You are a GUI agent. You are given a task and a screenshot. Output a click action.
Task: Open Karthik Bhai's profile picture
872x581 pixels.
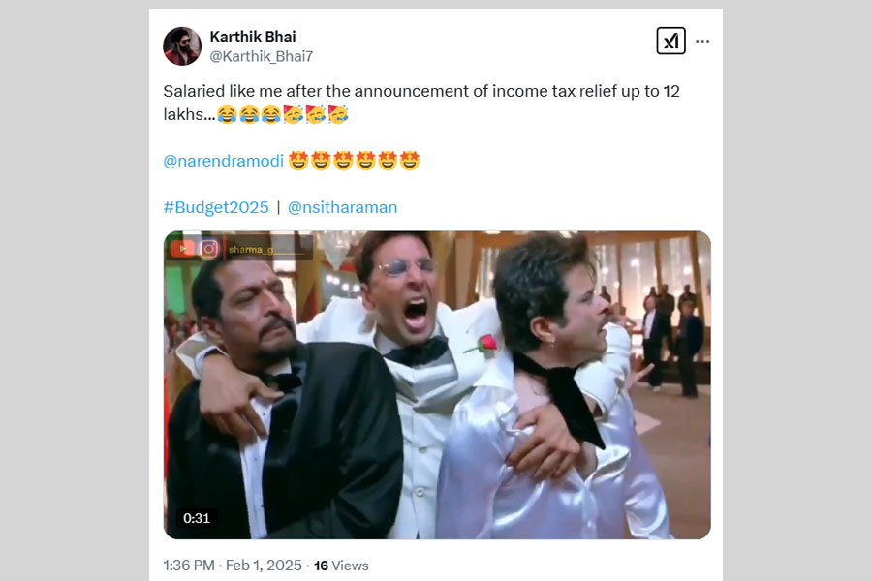click(x=181, y=46)
